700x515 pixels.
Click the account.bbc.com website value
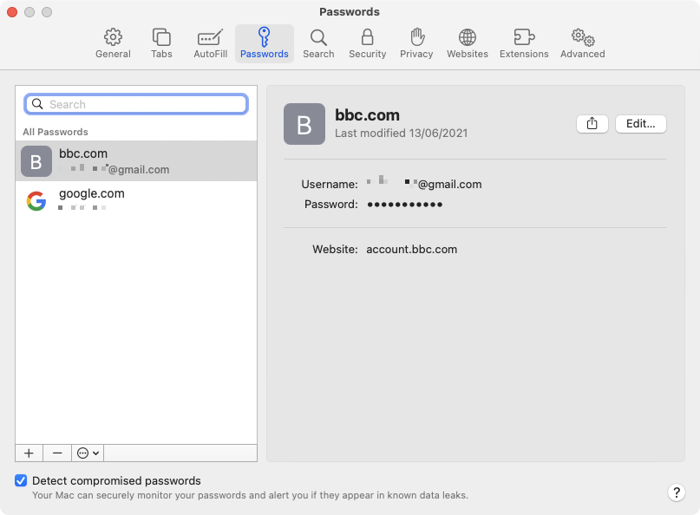point(412,249)
